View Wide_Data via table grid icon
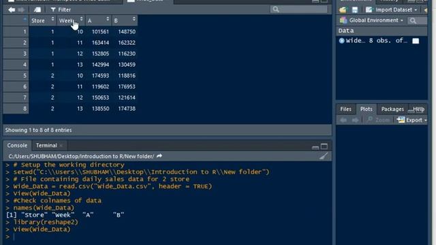 [416, 41]
